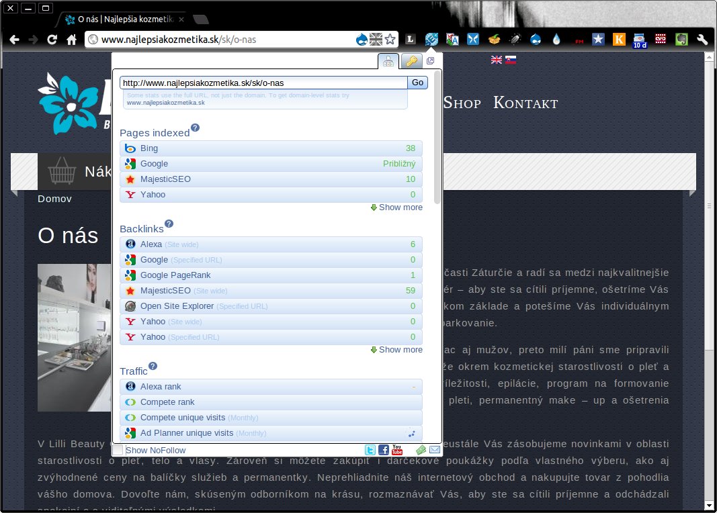Image resolution: width=717 pixels, height=513 pixels.
Task: Open the Evernote elephant extension
Action: [681, 40]
